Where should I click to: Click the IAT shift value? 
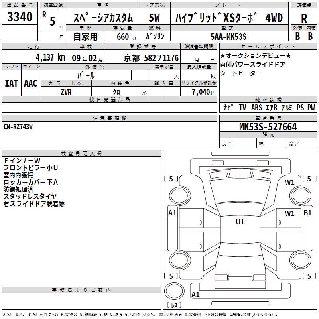[x=11, y=83]
